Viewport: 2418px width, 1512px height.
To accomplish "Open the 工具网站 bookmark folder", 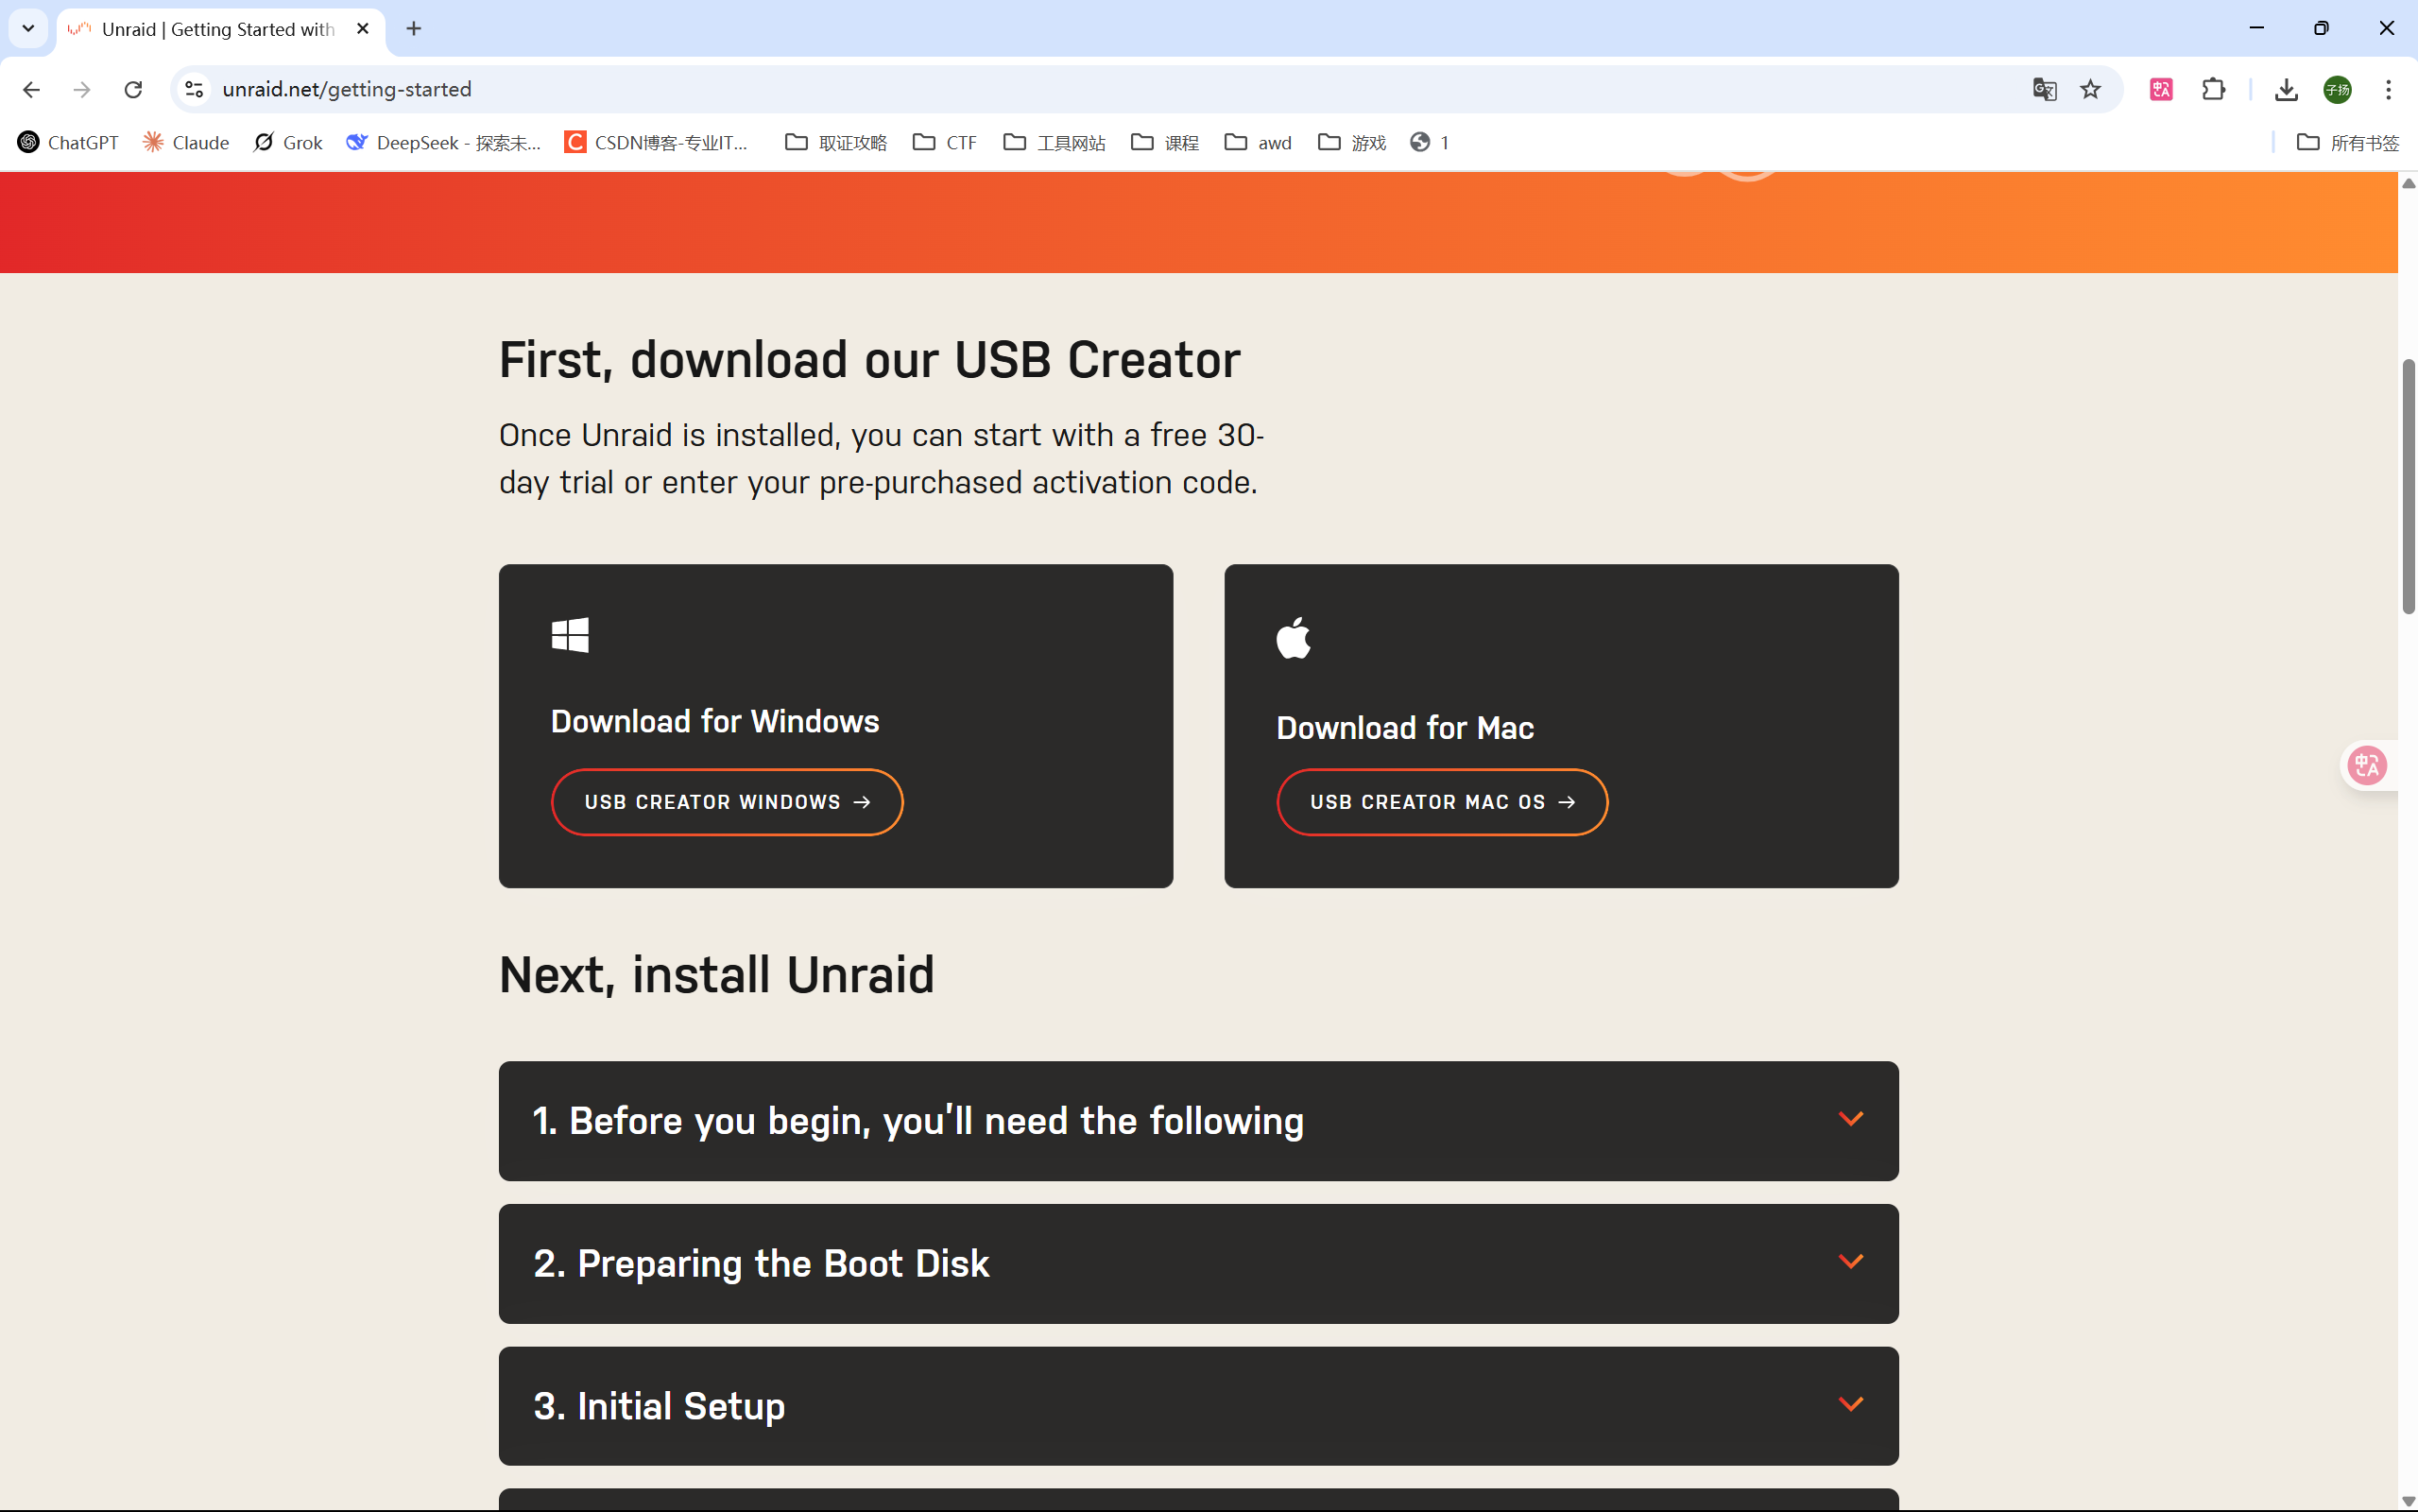I will tap(1055, 143).
